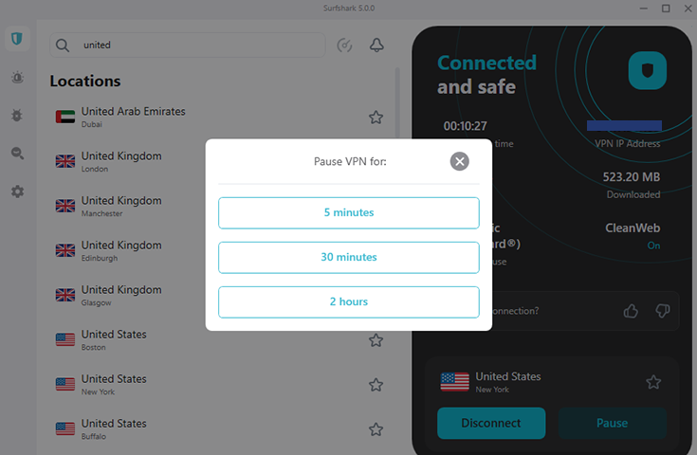The height and width of the screenshot is (455, 697).
Task: Click the search magnifier icon in search box
Action: 63,45
